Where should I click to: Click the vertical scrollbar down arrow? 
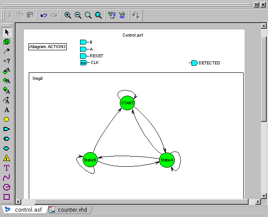pyautogui.click(x=264, y=194)
